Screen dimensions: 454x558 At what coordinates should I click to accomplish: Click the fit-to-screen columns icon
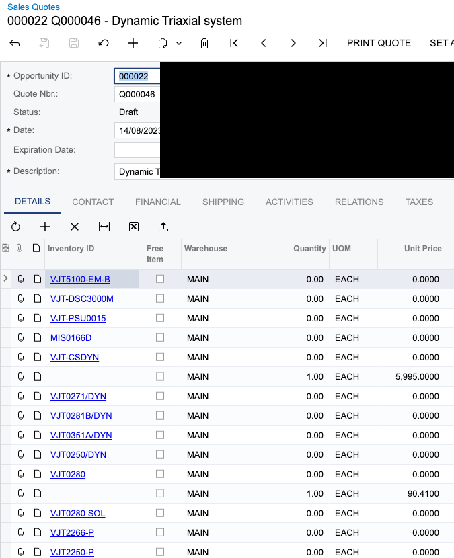click(x=104, y=227)
